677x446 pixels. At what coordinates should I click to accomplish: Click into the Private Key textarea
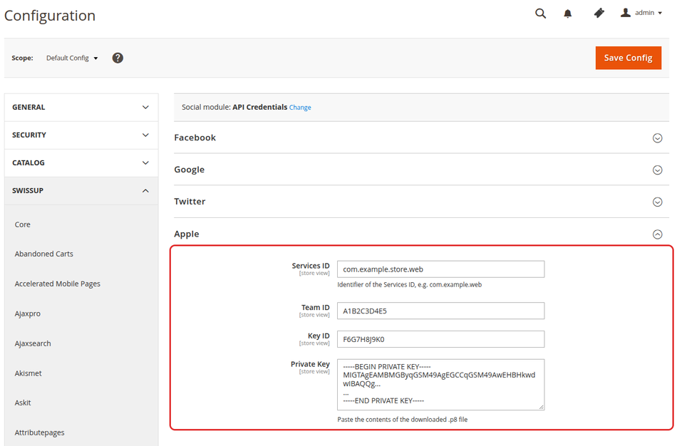440,384
